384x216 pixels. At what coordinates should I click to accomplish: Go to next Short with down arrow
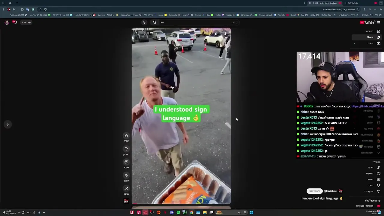[x=8, y=124]
